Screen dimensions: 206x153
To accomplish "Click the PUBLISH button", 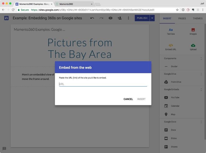I will point(142,18).
